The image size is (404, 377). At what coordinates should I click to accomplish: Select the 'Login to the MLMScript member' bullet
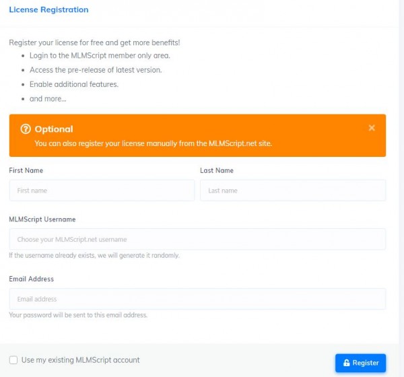pyautogui.click(x=100, y=55)
